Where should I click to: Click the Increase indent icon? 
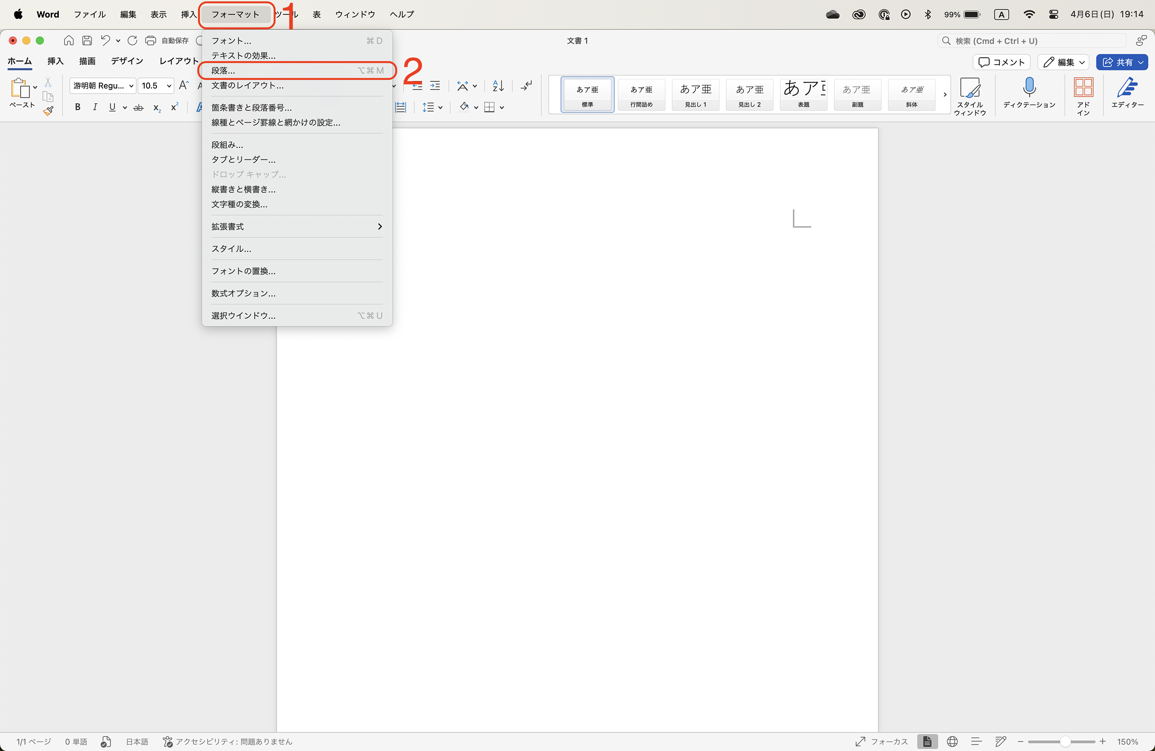point(435,86)
